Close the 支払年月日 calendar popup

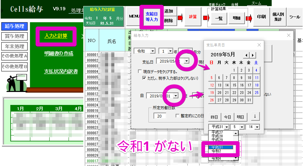click(x=259, y=45)
